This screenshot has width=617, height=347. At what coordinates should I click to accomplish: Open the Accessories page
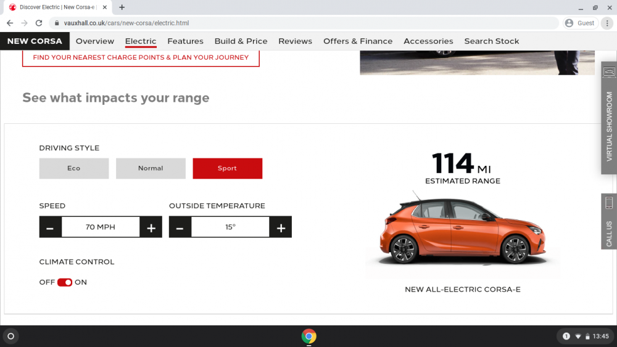pos(428,41)
